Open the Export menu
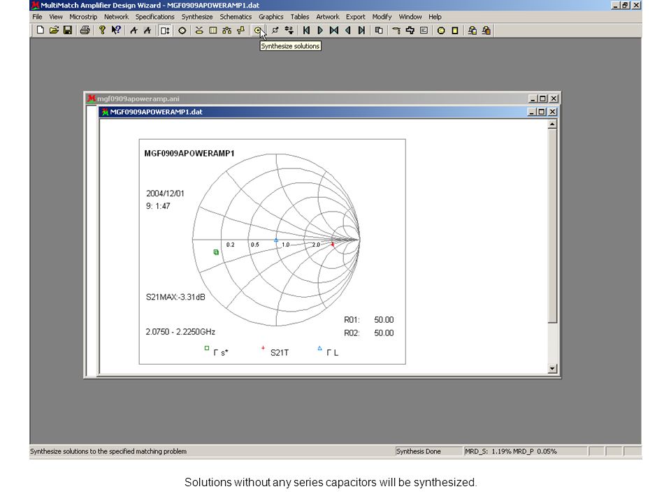The height and width of the screenshot is (503, 671). pyautogui.click(x=355, y=17)
